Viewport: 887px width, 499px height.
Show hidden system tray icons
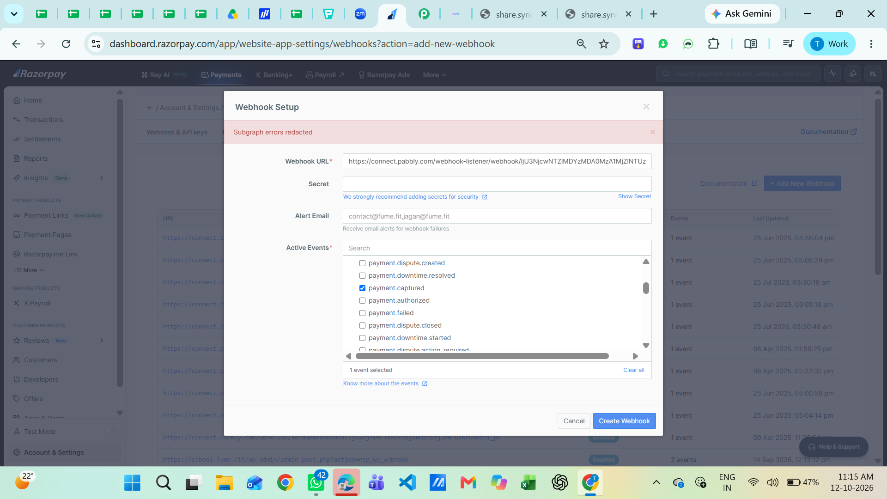pyautogui.click(x=656, y=482)
